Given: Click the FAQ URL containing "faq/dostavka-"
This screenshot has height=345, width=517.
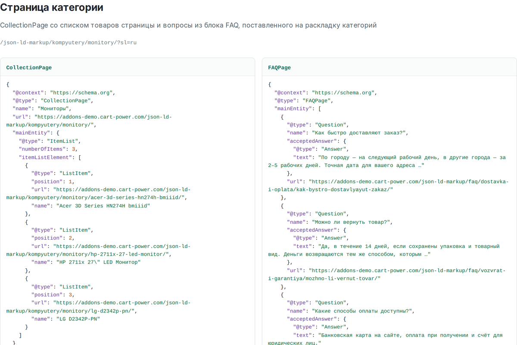Looking at the screenshot, I should (x=388, y=185).
